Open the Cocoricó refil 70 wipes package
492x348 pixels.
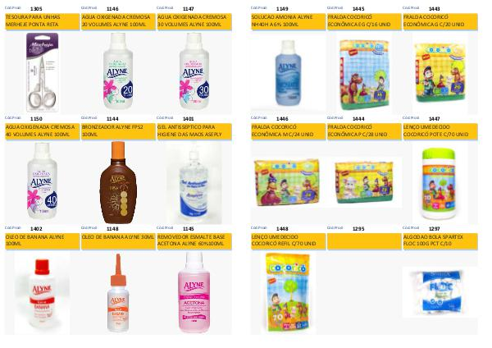[x=288, y=292]
